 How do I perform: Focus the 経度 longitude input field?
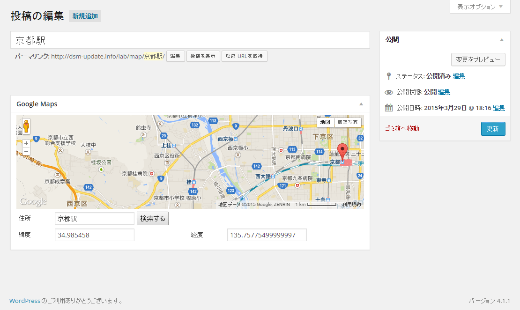[x=267, y=235]
